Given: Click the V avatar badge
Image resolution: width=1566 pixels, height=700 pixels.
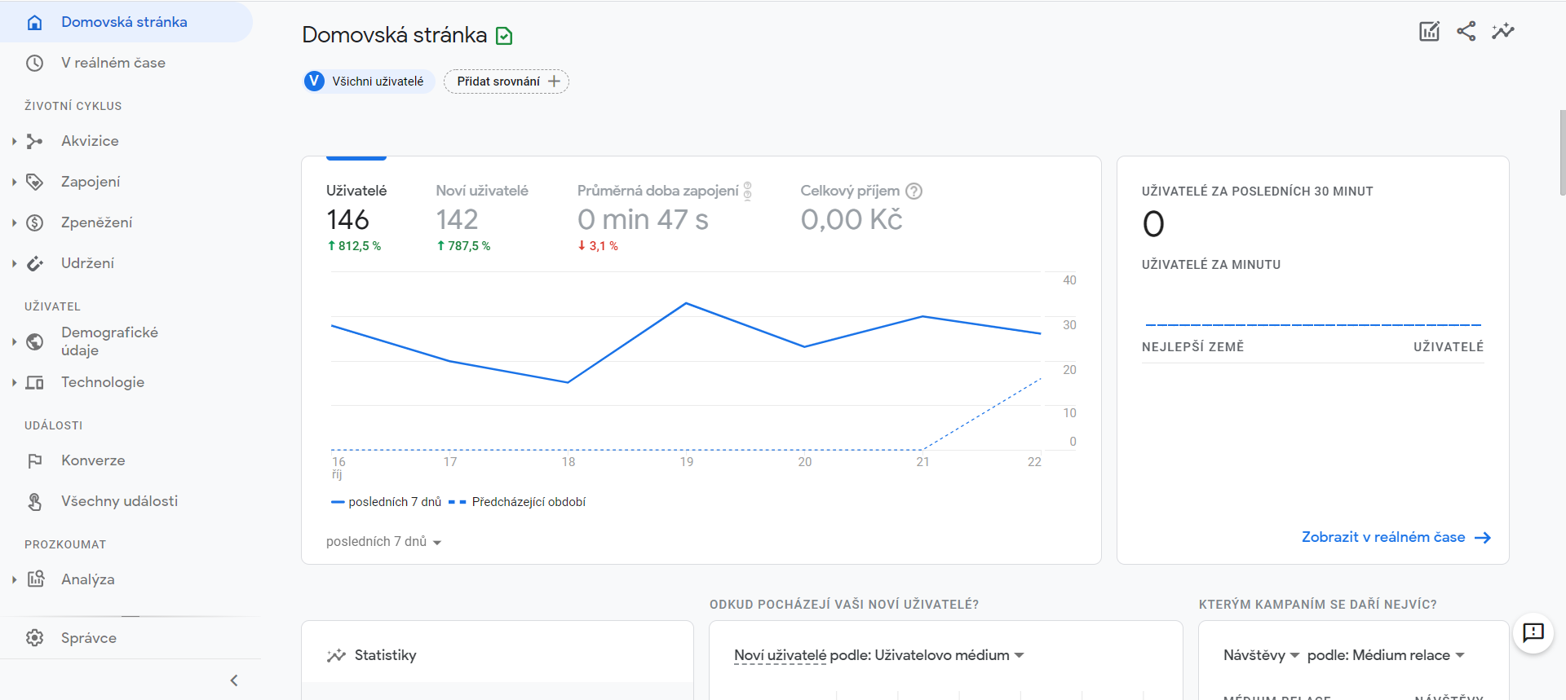Looking at the screenshot, I should [x=314, y=81].
